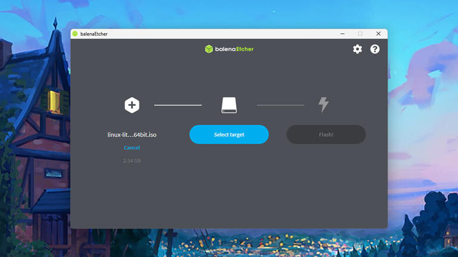Close the balenaEtcher window
The height and width of the screenshot is (257, 458).
[x=378, y=34]
